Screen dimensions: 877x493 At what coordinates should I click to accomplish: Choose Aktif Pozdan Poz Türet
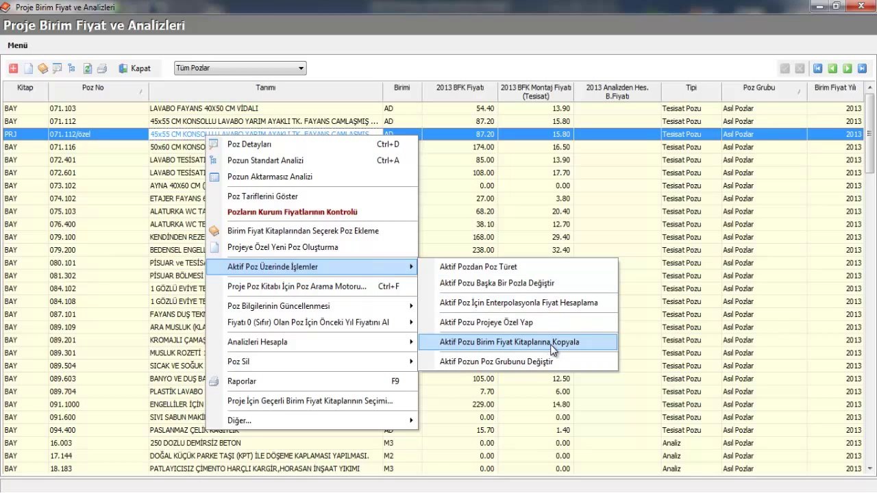(x=518, y=266)
